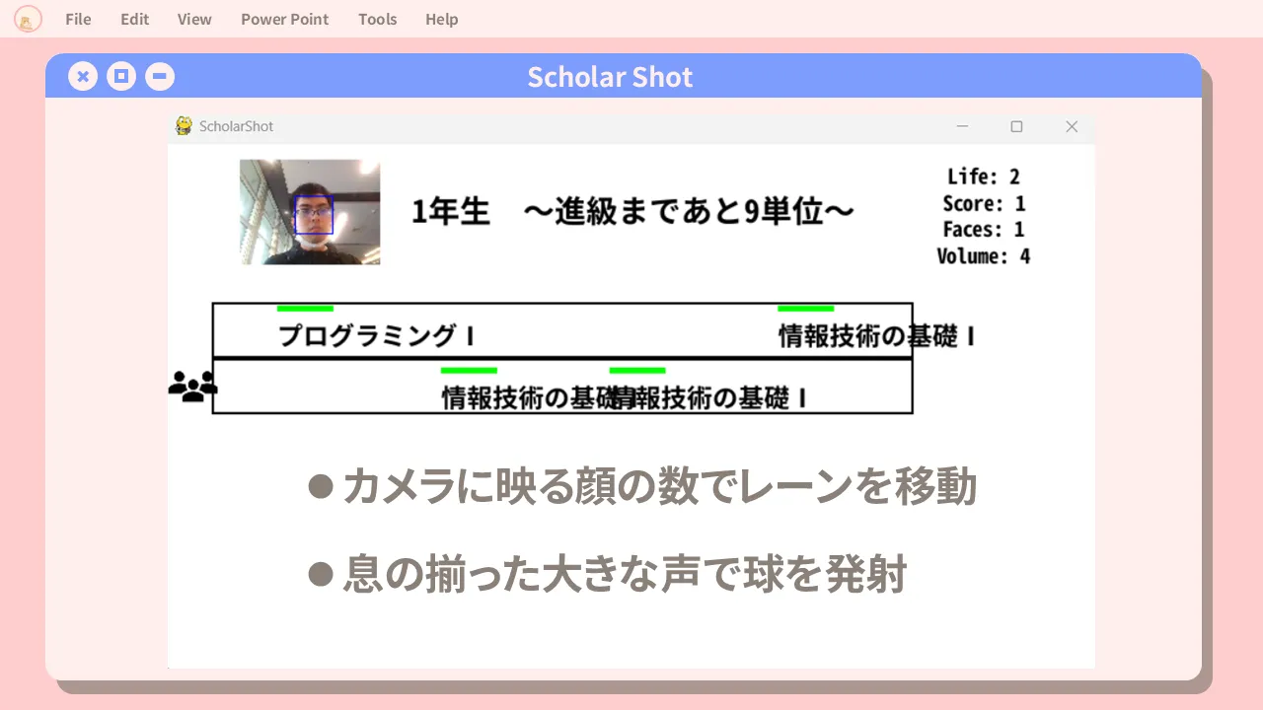Click the プログラミング I label in top lane
The image size is (1263, 710).
point(377,336)
